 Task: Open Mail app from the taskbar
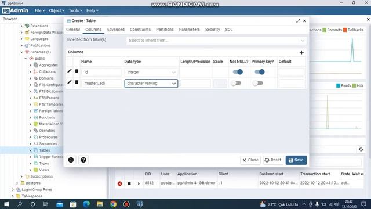[x=60, y=204]
